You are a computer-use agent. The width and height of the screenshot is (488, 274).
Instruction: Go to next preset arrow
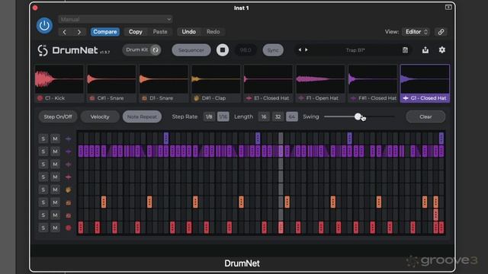[x=79, y=32]
